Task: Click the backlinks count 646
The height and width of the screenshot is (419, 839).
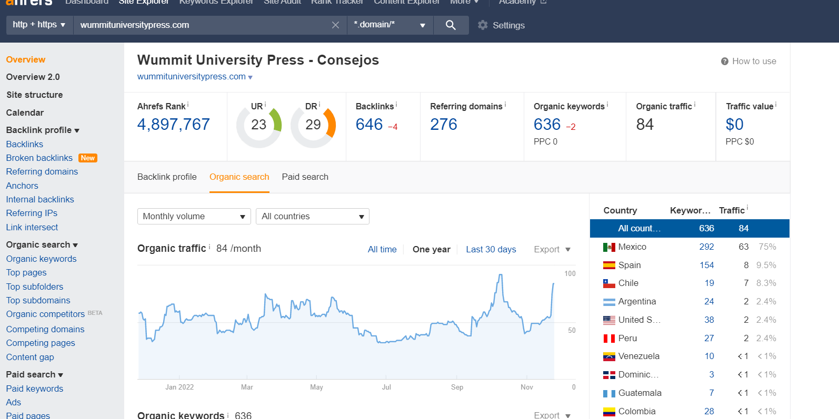Action: (369, 125)
